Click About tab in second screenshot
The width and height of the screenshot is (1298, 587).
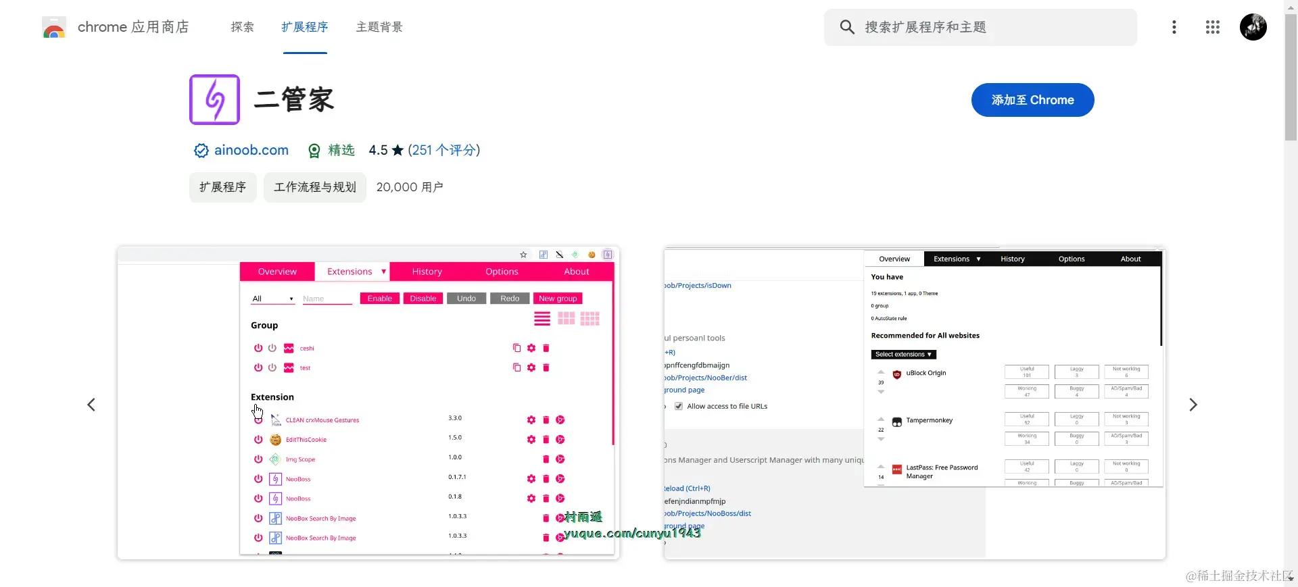1130,259
